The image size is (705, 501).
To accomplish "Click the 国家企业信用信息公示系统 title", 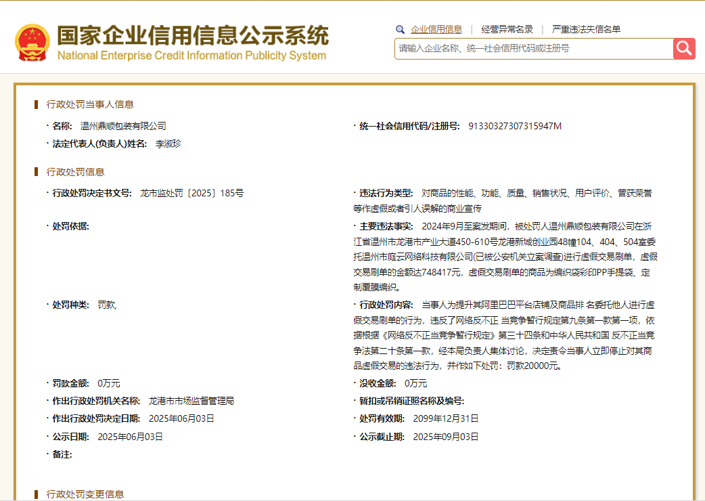I will (193, 35).
